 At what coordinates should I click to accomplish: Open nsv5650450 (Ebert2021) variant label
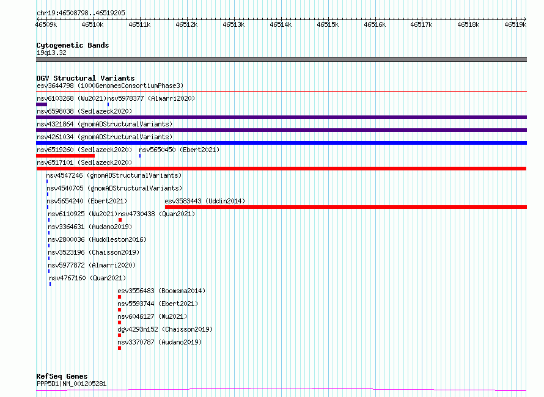pyautogui.click(x=179, y=150)
